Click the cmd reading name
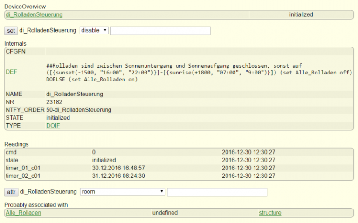Viewport: 358px width, 223px height. click(11, 152)
